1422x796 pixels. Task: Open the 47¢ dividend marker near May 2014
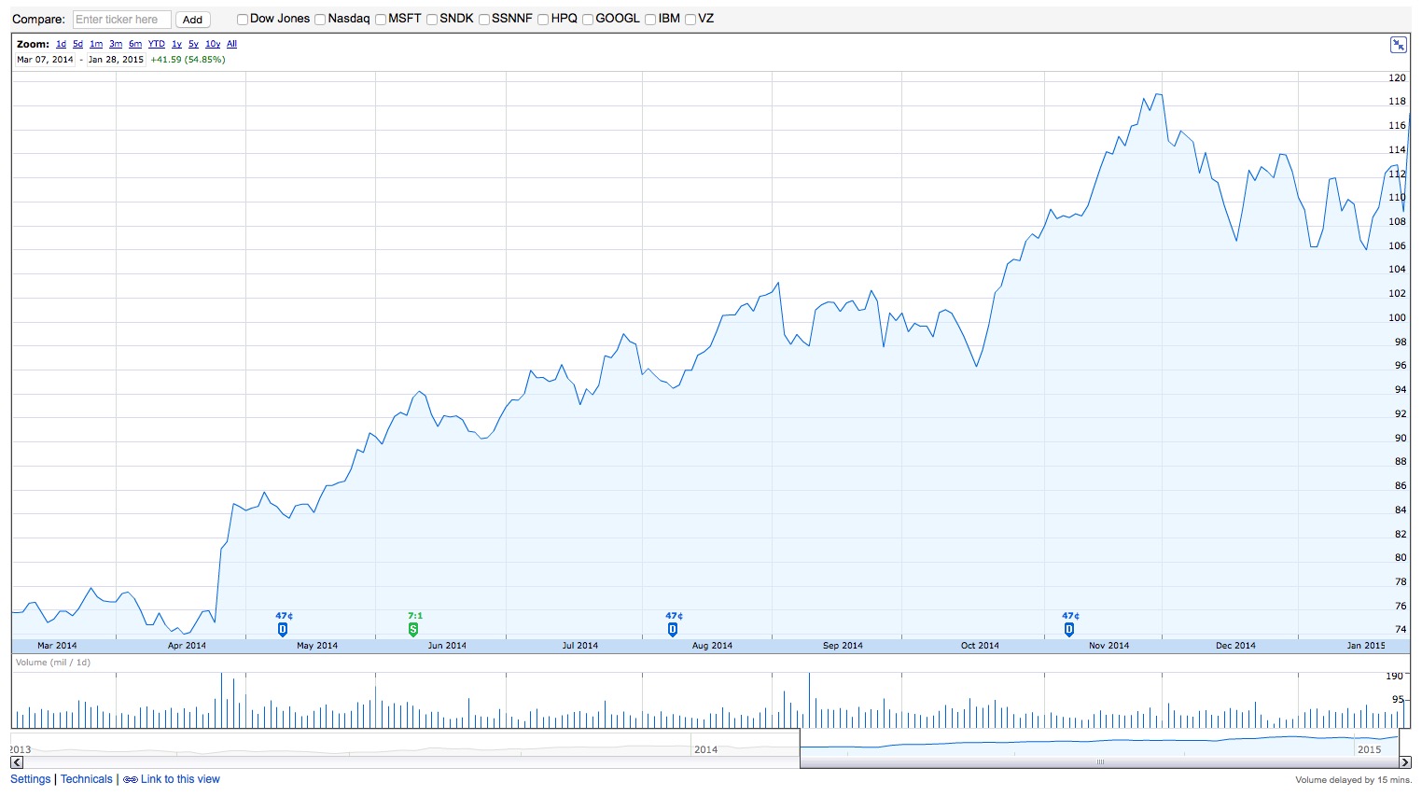(283, 630)
